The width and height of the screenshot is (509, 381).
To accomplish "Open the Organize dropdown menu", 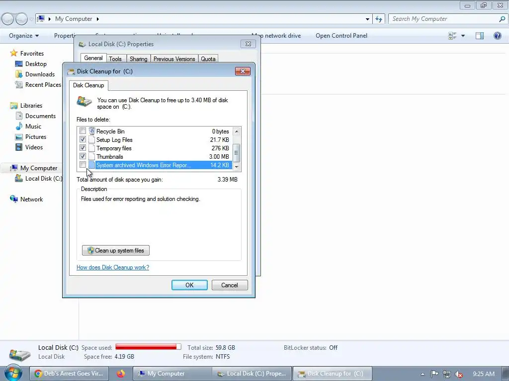I will coord(24,36).
